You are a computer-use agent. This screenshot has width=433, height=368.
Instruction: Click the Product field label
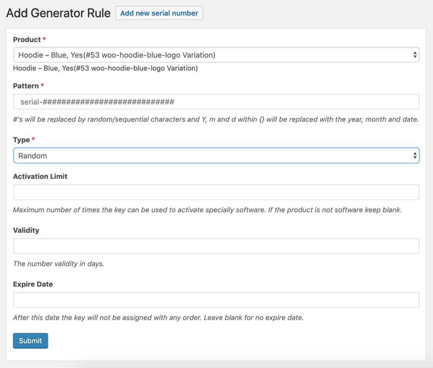(27, 40)
